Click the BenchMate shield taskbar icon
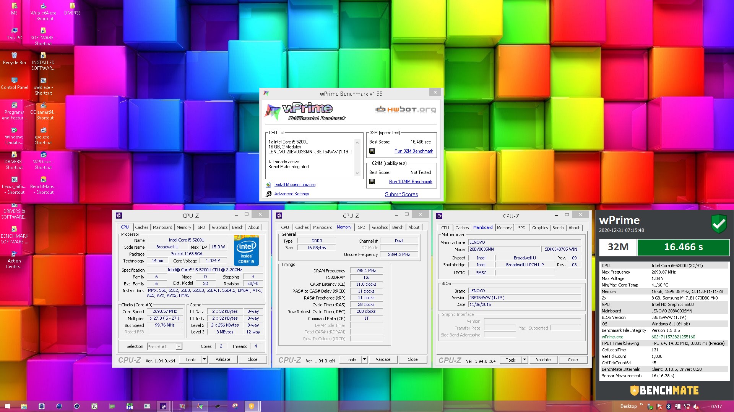734x412 pixels. [252, 406]
